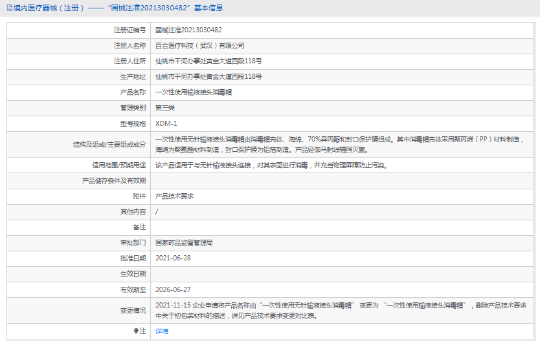This screenshot has height=345, width=540.
Task: Select the 产品技术要求 attachment text
Action: point(174,196)
